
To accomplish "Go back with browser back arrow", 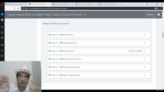I will [x=7, y=8].
